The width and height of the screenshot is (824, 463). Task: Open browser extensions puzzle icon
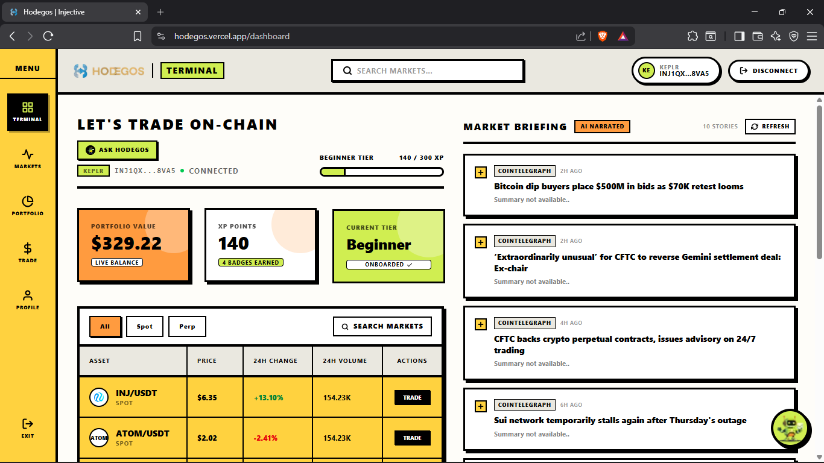pyautogui.click(x=692, y=36)
